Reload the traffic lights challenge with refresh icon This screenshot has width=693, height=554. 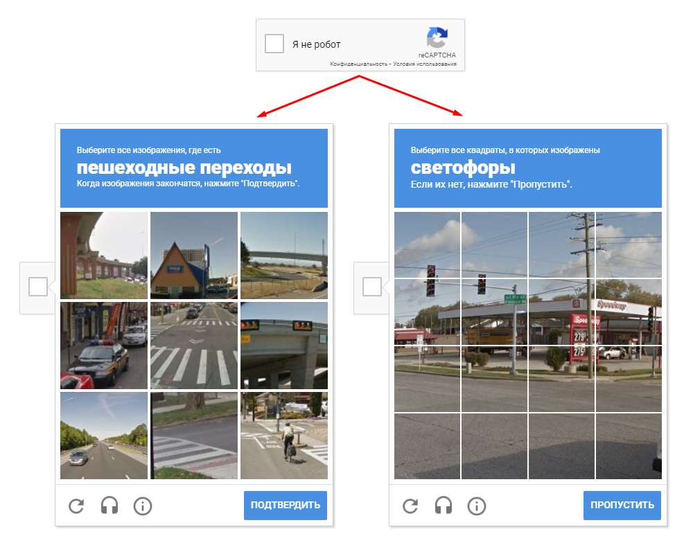pyautogui.click(x=410, y=506)
